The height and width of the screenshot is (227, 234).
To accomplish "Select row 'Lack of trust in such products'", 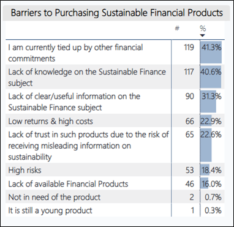I will (115, 145).
